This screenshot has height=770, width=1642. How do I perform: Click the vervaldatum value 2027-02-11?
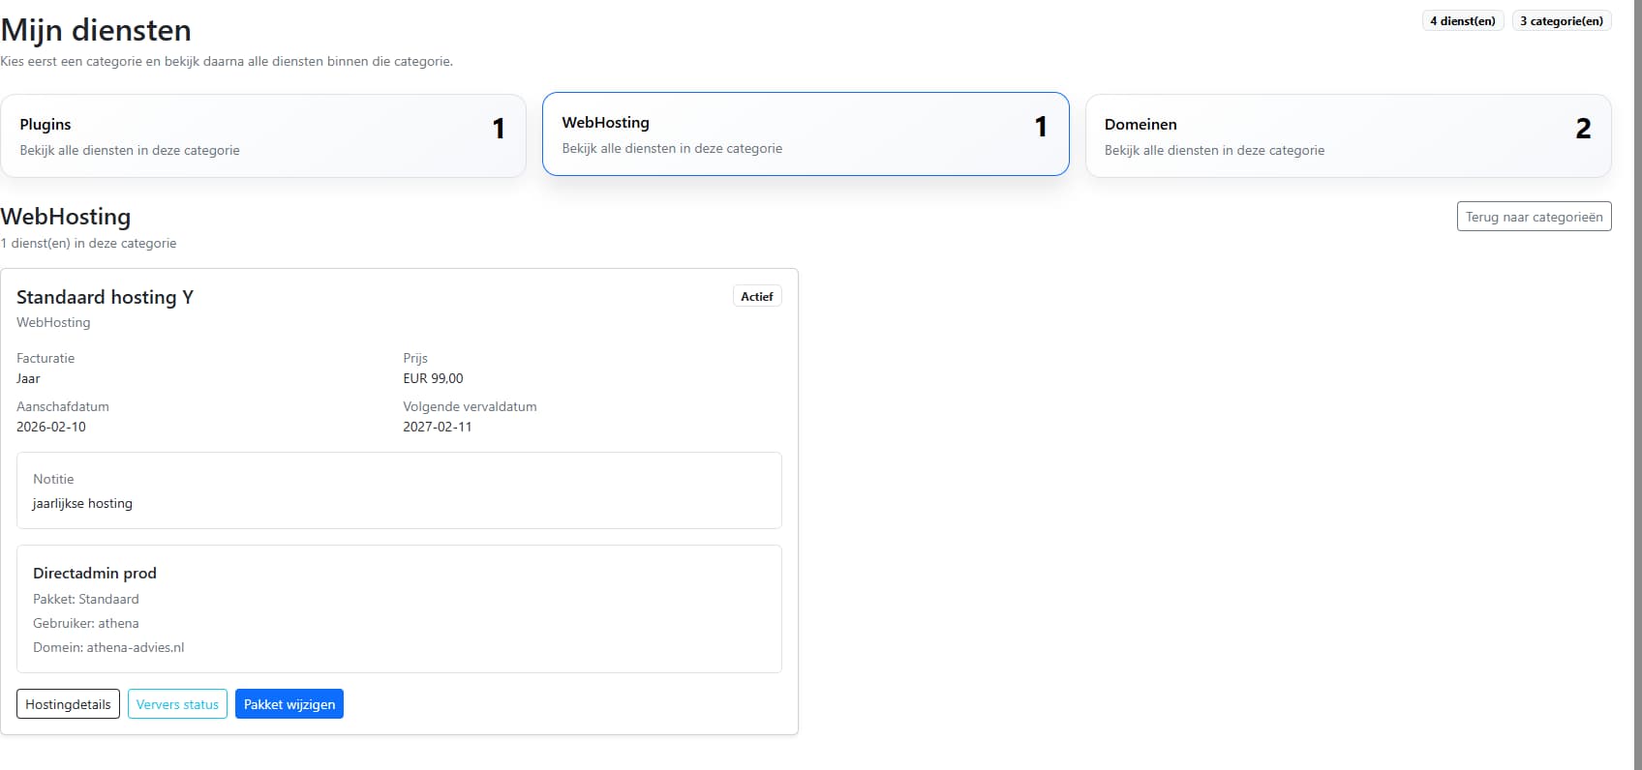pos(438,427)
